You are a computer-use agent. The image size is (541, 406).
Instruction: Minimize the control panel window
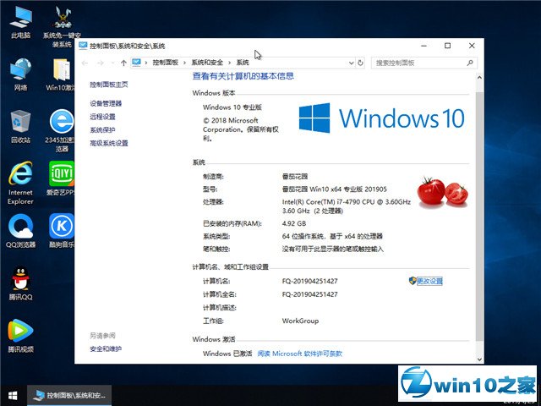coord(424,46)
